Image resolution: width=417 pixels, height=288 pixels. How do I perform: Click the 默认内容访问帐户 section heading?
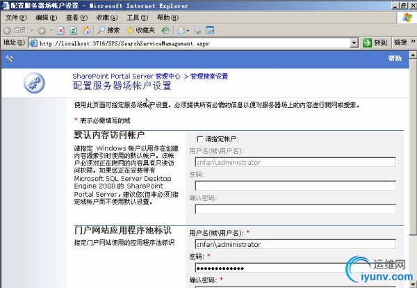coord(109,135)
